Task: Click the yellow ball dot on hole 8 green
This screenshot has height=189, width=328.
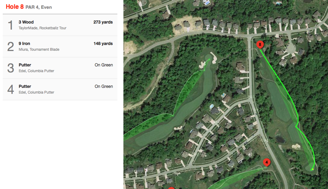Action: pyautogui.click(x=313, y=169)
